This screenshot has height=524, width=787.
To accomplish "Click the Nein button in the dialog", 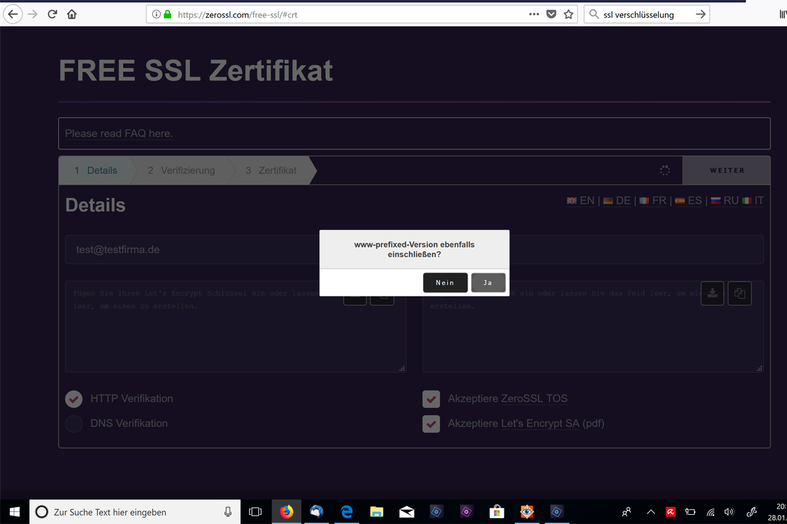I will (445, 283).
